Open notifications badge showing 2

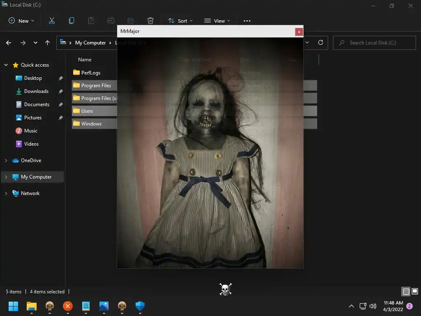[409, 306]
